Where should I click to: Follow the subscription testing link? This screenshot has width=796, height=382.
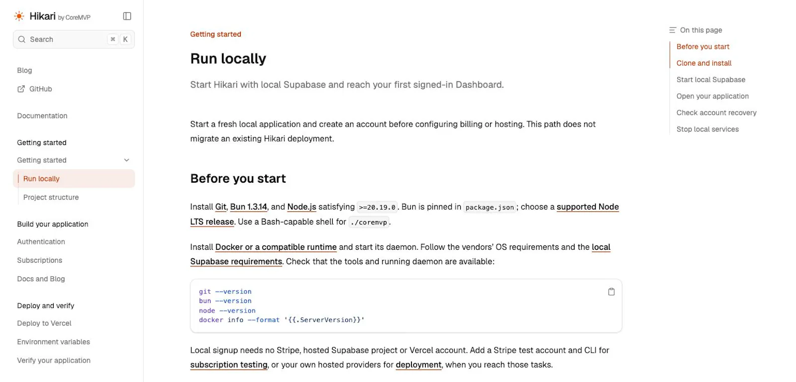(x=229, y=365)
